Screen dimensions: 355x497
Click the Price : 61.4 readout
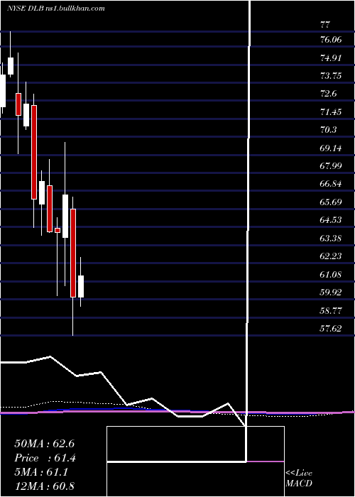(x=45, y=458)
